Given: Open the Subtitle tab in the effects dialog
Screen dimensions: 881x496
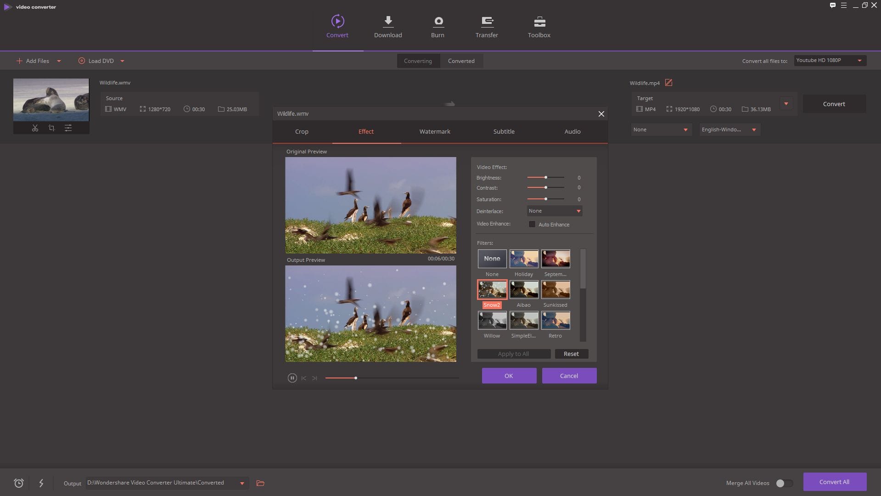Looking at the screenshot, I should tap(504, 131).
